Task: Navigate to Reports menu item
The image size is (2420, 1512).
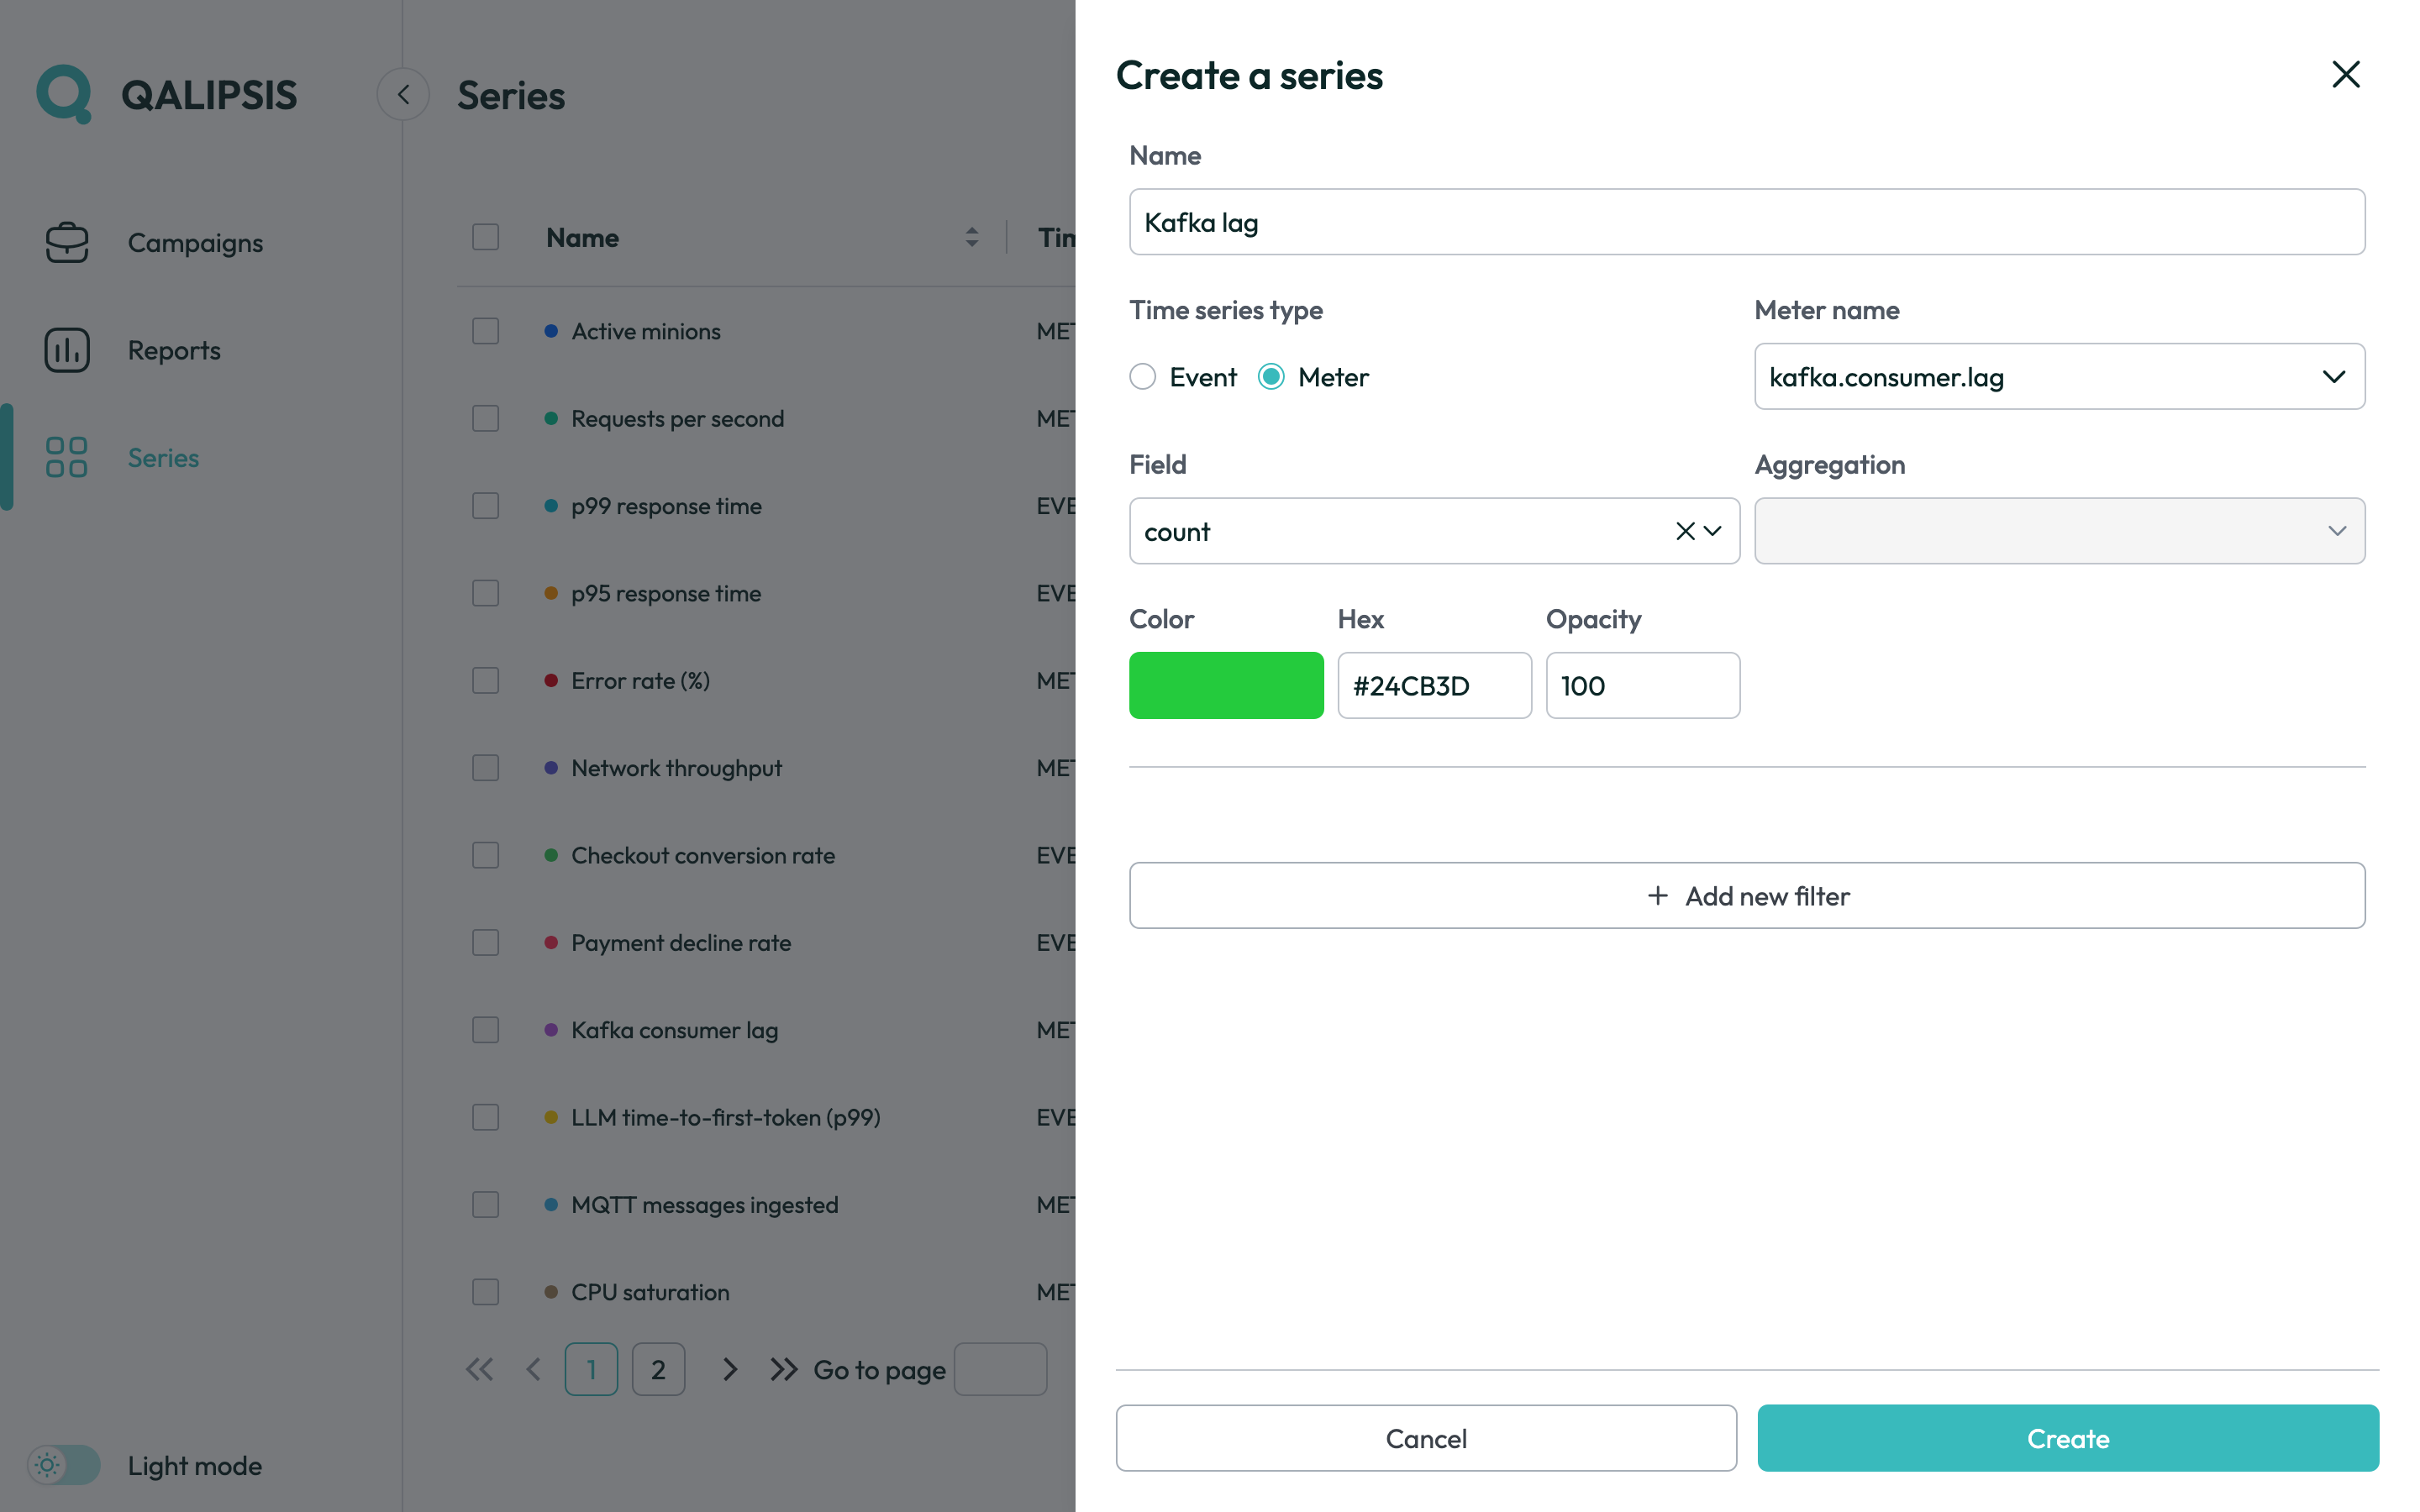Action: coord(174,350)
